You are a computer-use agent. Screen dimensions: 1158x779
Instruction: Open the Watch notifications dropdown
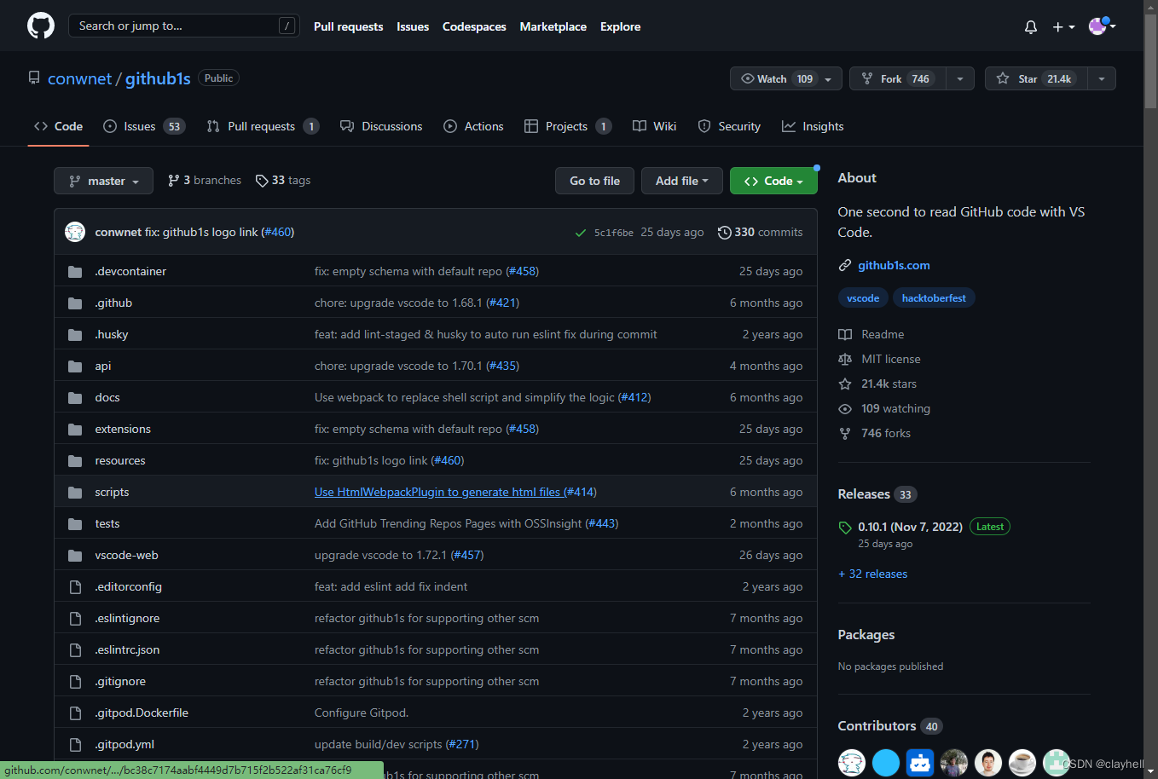click(x=786, y=78)
